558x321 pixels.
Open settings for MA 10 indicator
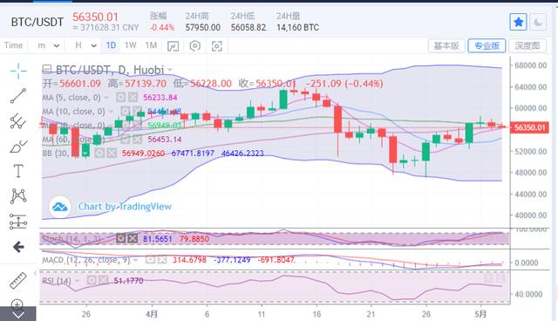click(x=125, y=112)
